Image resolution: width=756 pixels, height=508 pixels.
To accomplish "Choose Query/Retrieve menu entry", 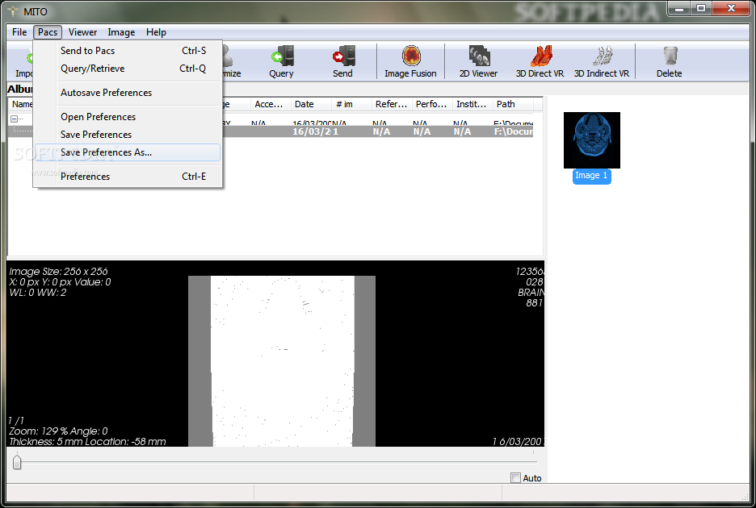I will 128,69.
